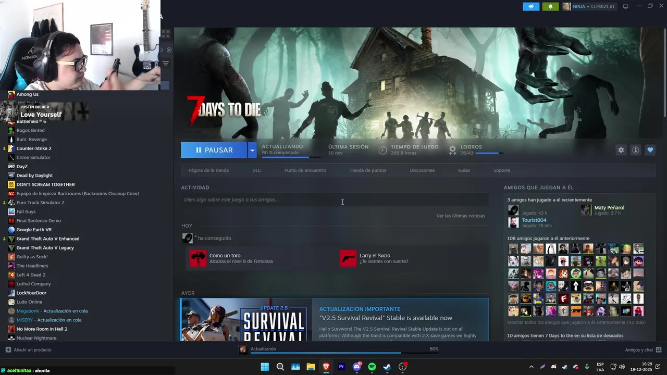Select Left 4 Dead 2 entry
This screenshot has height=375, width=667.
pyautogui.click(x=31, y=275)
